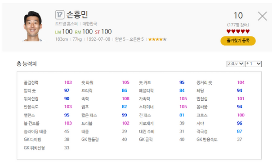Open the 23Lv level dropdown
The width and height of the screenshot is (272, 162).
click(x=235, y=64)
